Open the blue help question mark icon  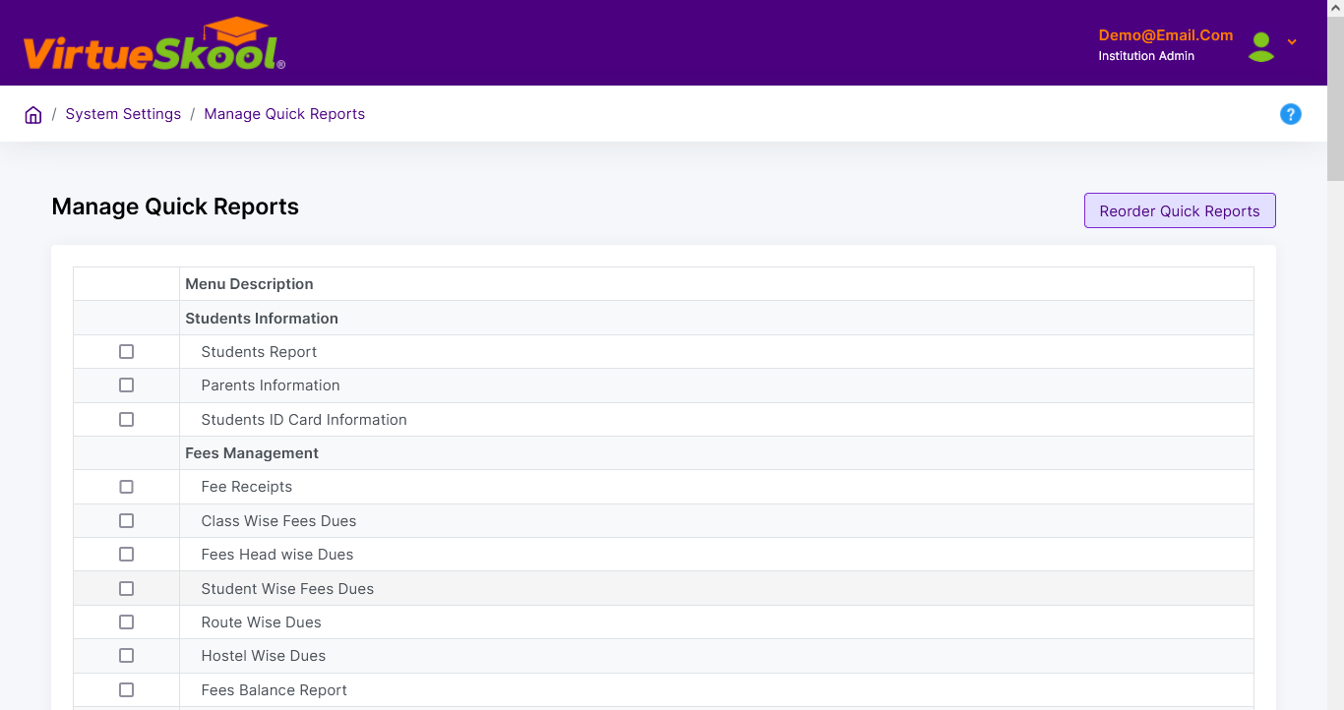(x=1291, y=114)
